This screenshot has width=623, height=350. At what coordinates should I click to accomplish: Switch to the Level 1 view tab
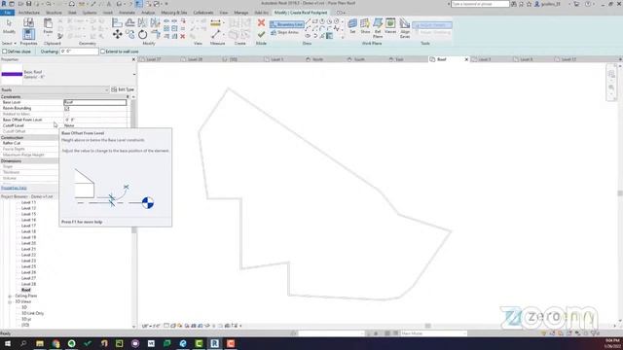[x=276, y=59]
